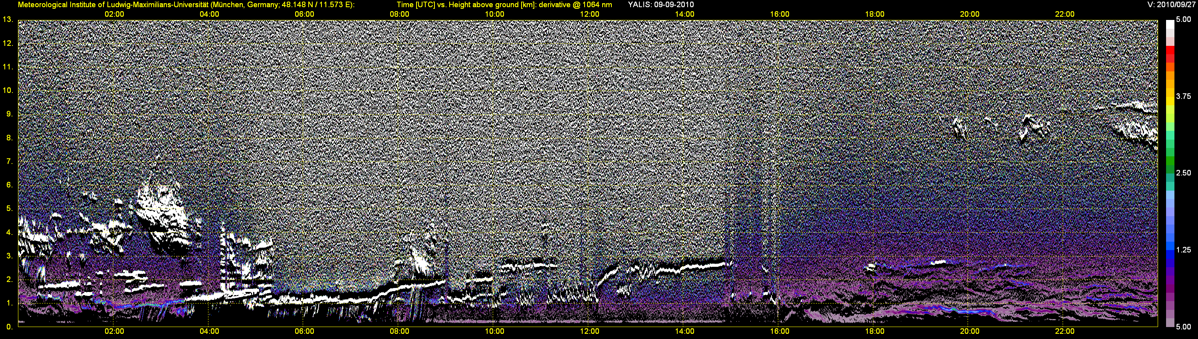1198x339 pixels.
Task: Click the 18:00 label on the bottom time axis
Action: (x=874, y=331)
